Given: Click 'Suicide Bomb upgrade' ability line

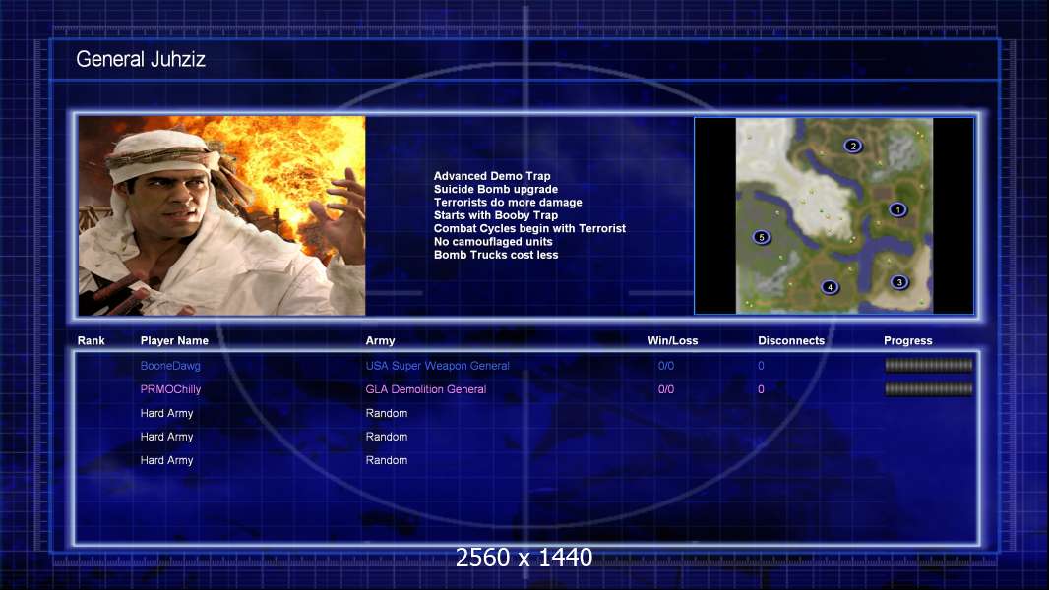Looking at the screenshot, I should point(496,189).
